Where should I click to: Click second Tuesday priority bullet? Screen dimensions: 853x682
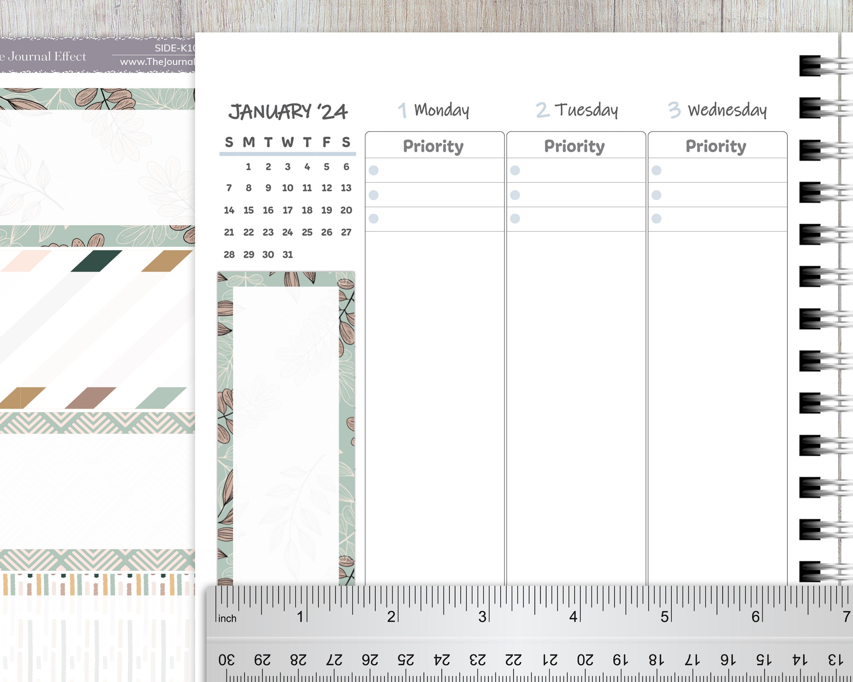coord(515,195)
